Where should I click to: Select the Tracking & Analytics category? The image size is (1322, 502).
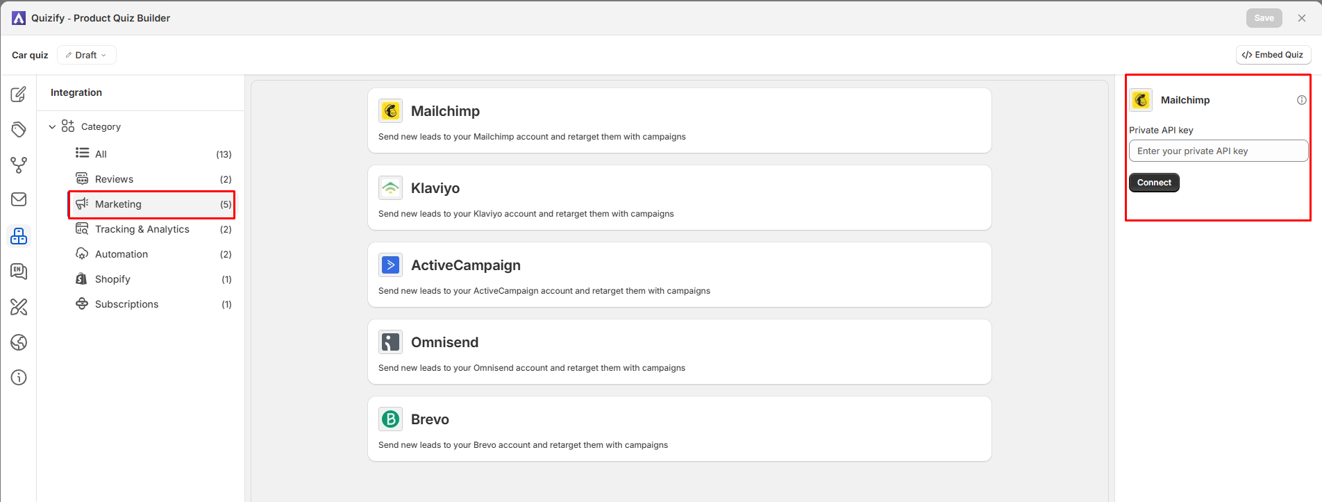[x=152, y=229]
